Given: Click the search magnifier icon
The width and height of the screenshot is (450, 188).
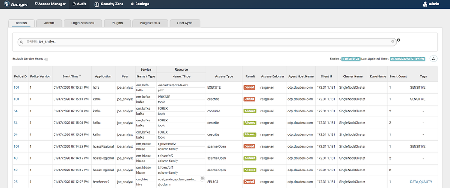Looking at the screenshot, I should click(21, 41).
